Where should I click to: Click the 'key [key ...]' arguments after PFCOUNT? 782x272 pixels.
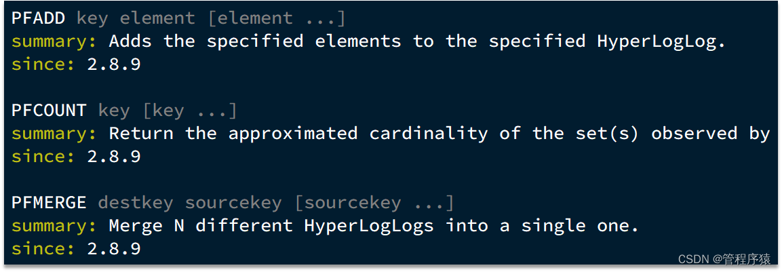[168, 111]
